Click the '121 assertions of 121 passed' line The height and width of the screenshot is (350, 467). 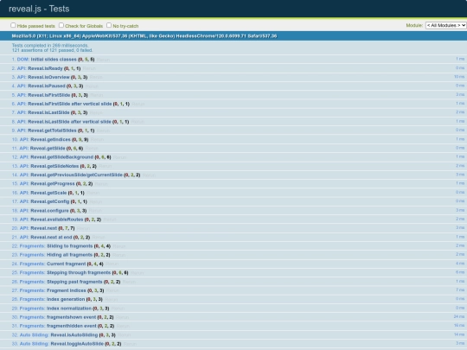click(52, 50)
